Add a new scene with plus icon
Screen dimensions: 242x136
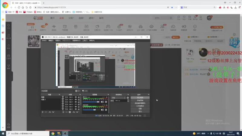(43, 112)
